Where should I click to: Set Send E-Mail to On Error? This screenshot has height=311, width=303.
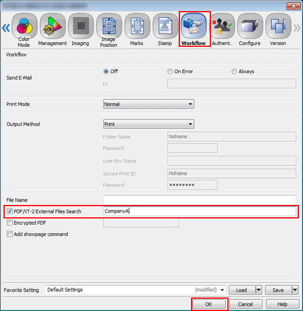coord(170,71)
